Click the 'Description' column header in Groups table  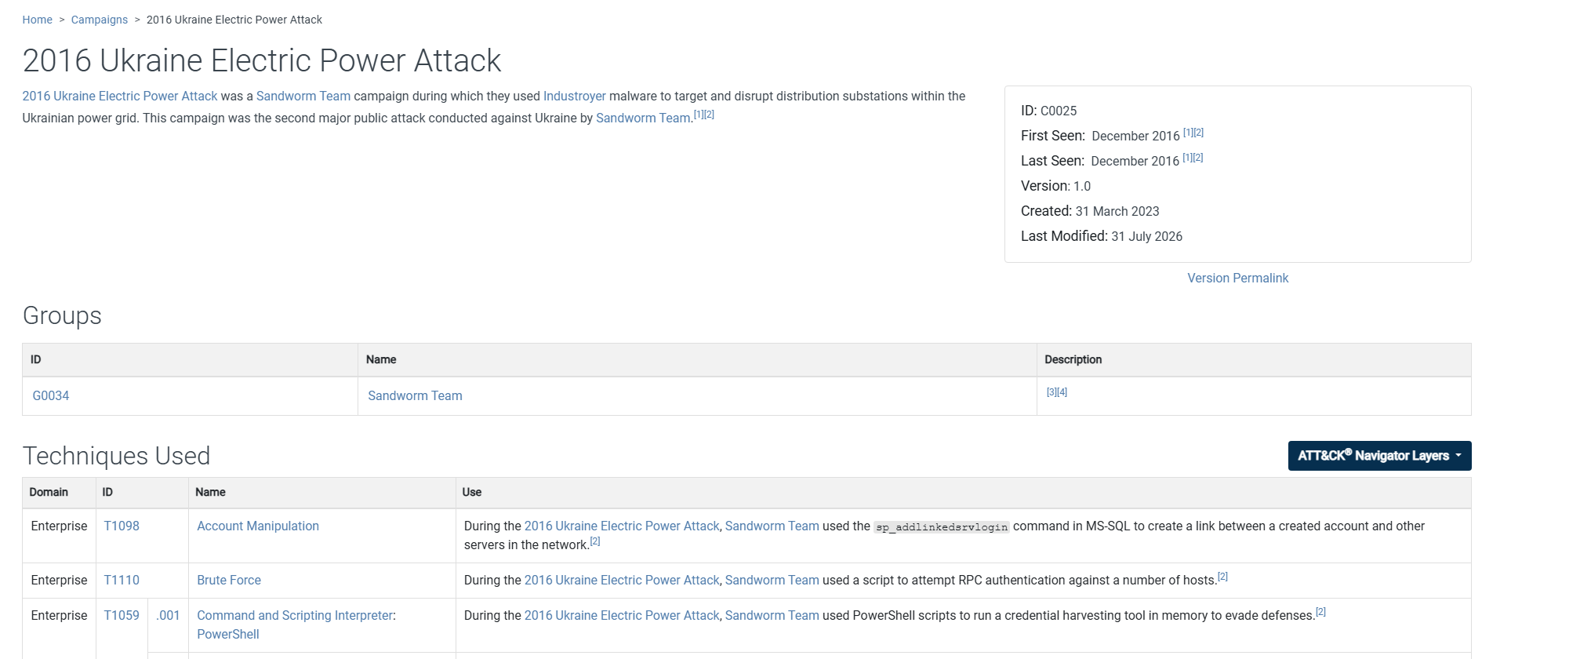point(1073,359)
